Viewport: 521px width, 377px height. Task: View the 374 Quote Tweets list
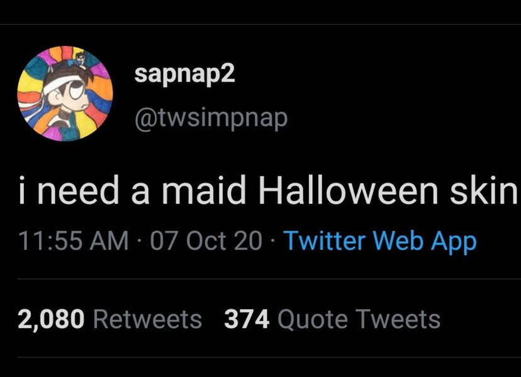tap(332, 319)
